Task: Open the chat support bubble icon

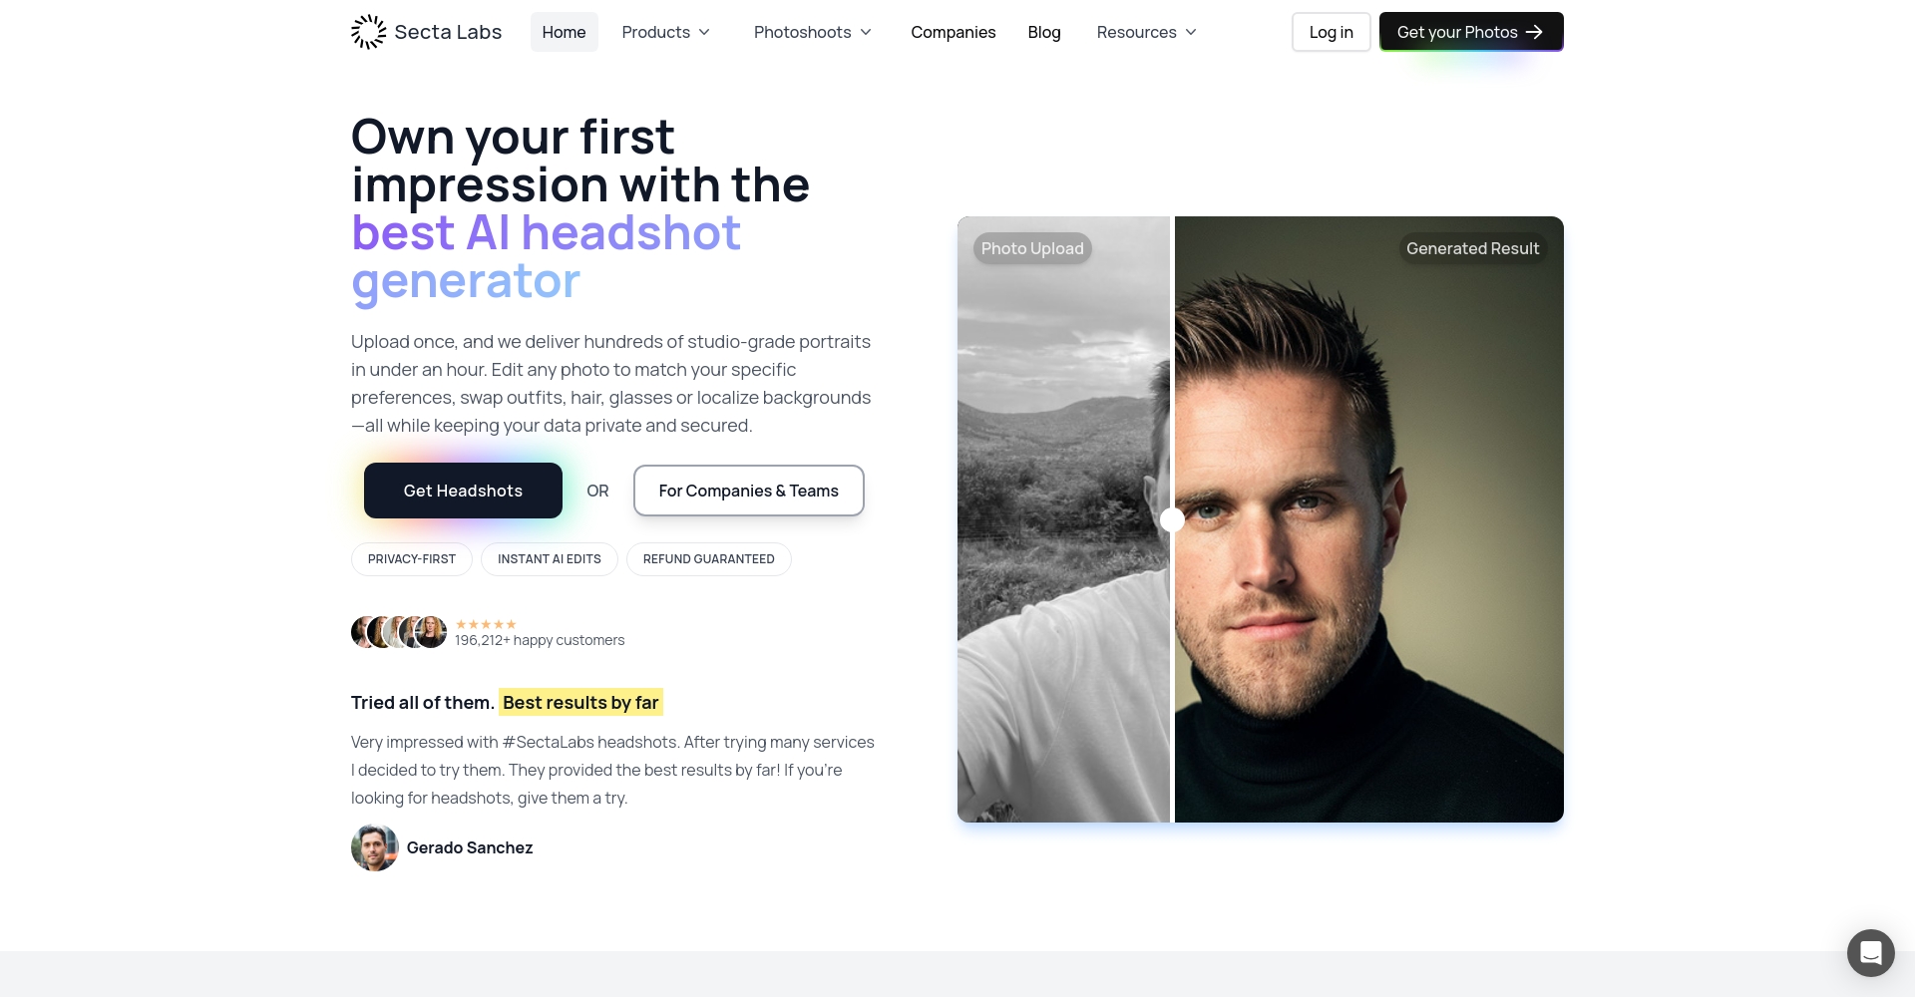Action: pyautogui.click(x=1870, y=953)
